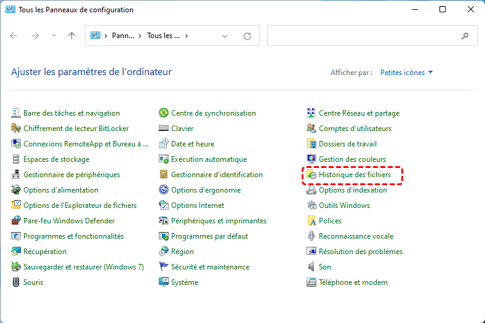This screenshot has height=323, width=485.
Task: Open Périphériques et imprimantes link
Action: point(218,221)
